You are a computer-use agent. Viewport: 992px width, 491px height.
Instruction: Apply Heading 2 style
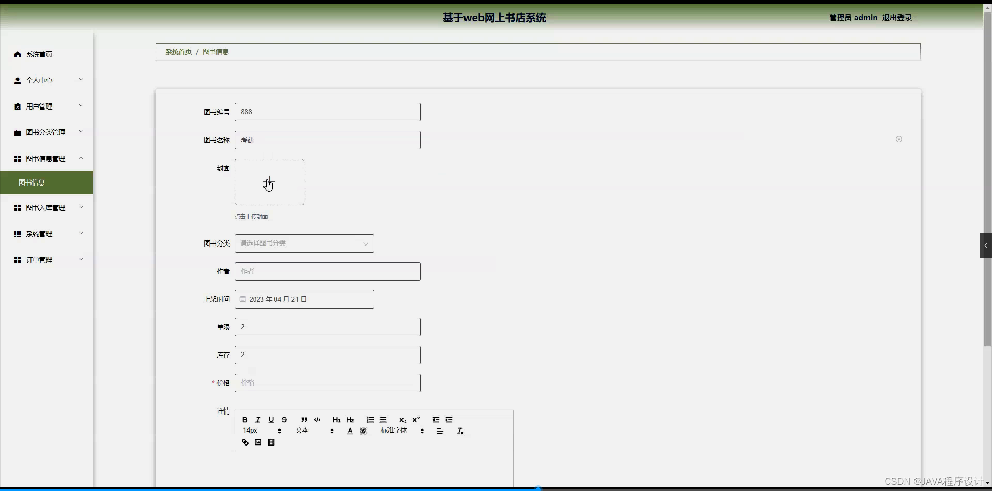click(350, 420)
